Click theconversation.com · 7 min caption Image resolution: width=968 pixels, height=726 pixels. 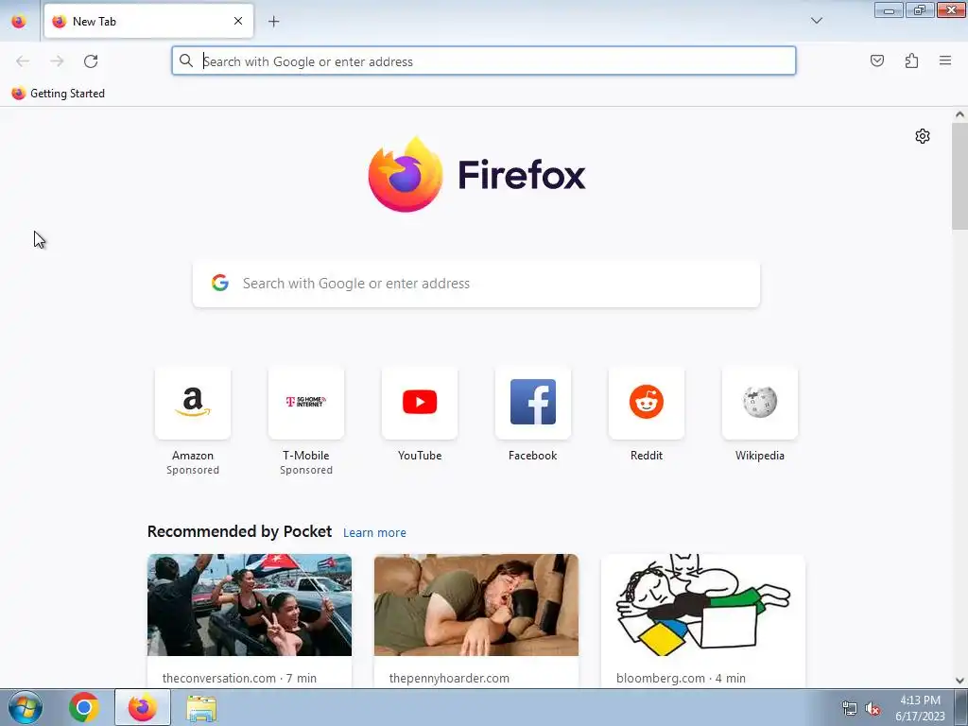click(x=239, y=678)
